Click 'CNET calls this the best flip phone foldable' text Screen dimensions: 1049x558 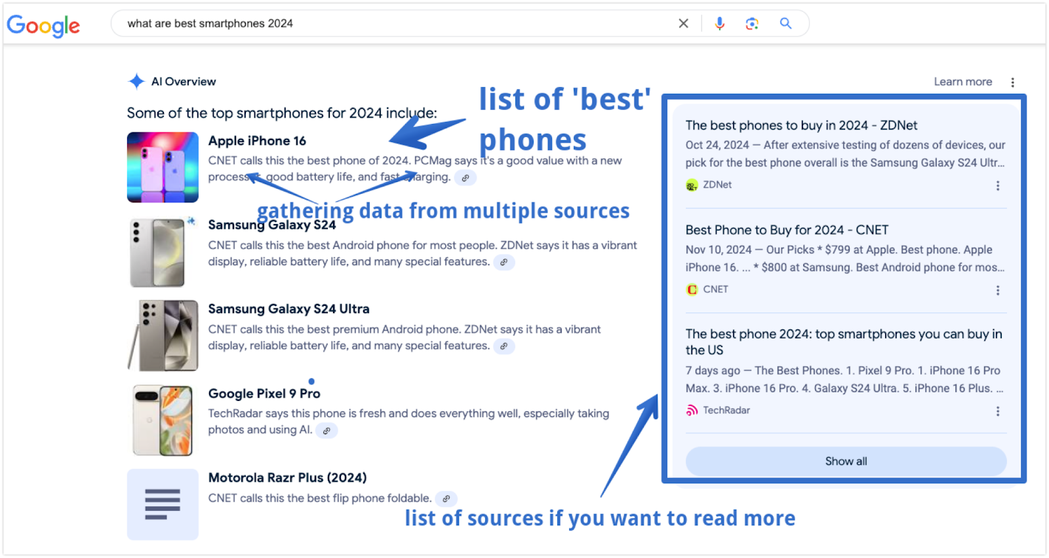[x=320, y=498]
